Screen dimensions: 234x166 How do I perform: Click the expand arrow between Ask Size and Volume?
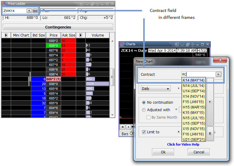tap(81, 35)
